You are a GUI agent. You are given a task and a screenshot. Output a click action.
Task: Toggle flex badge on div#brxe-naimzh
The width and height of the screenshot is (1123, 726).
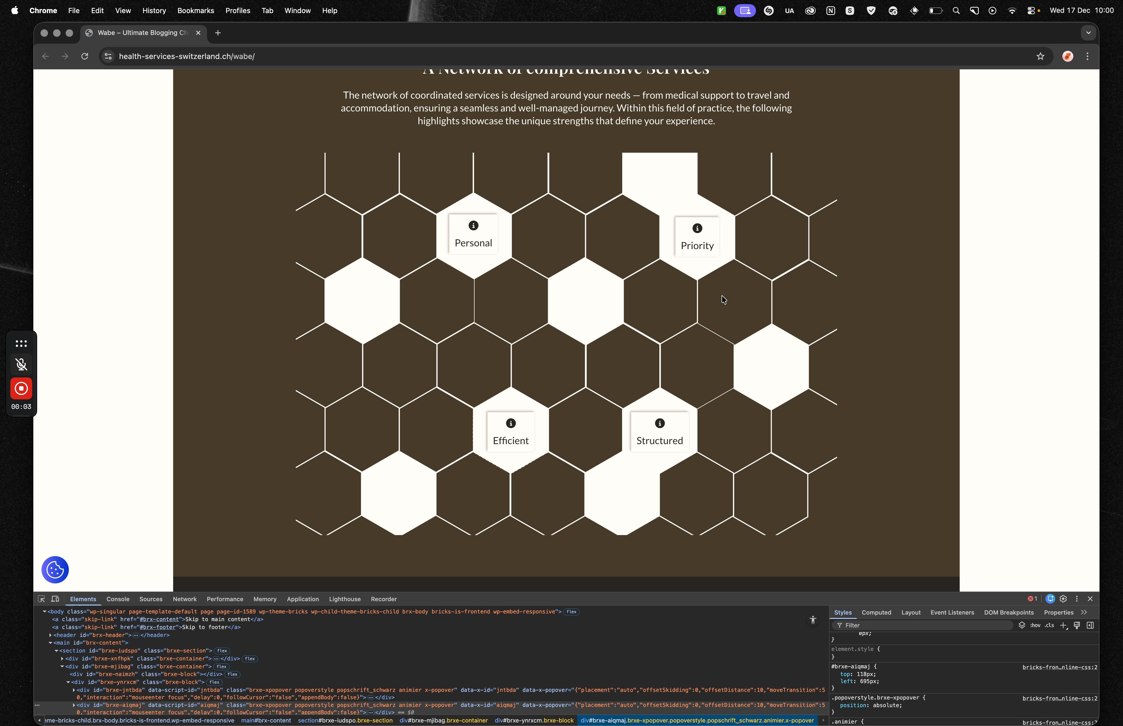[232, 674]
